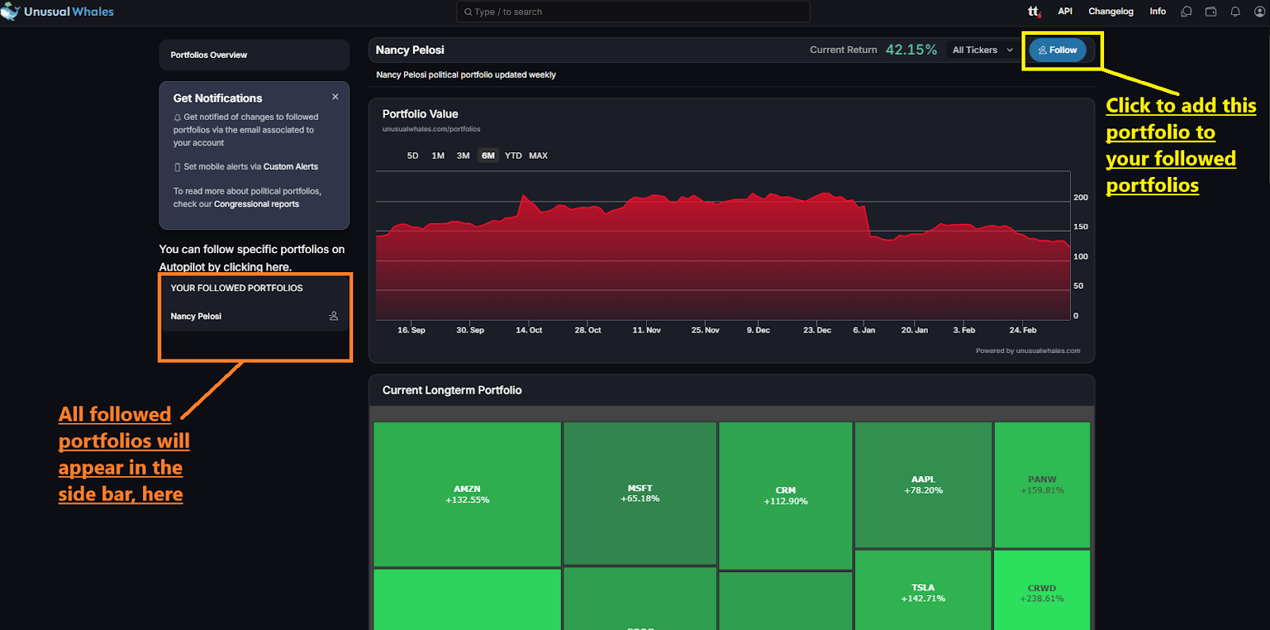Open the unusualwhales.com/portfolios link

click(431, 129)
